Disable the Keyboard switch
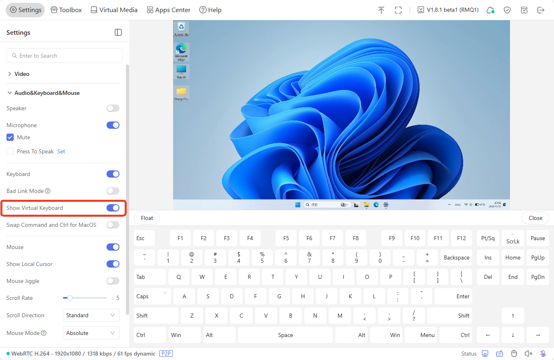The image size is (554, 360). 113,174
